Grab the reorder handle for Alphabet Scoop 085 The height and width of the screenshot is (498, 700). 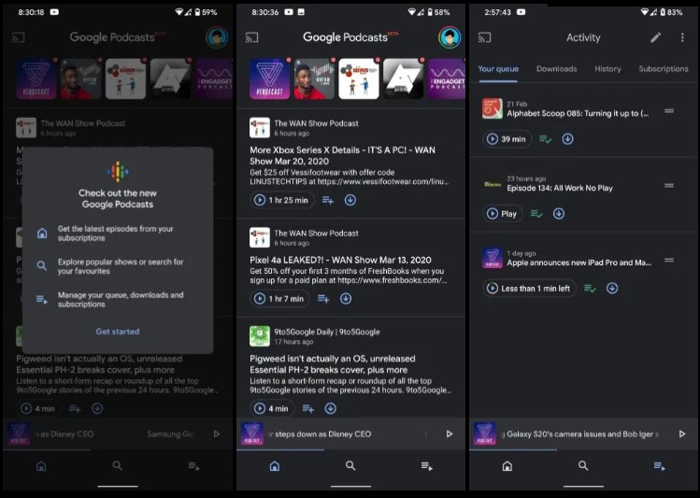pyautogui.click(x=669, y=110)
